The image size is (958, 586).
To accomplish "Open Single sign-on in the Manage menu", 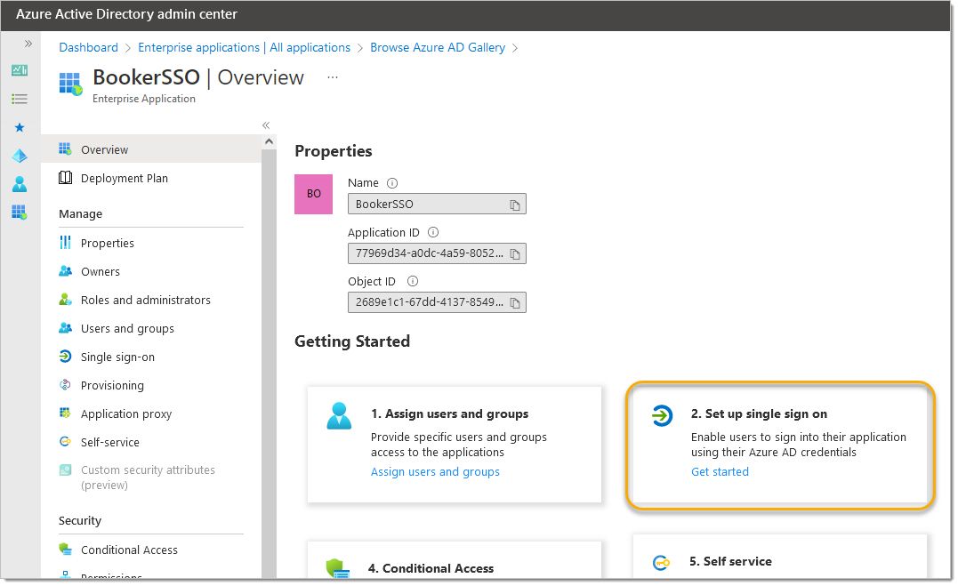I will (117, 357).
